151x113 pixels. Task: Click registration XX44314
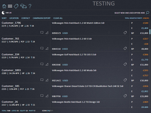(56, 49)
